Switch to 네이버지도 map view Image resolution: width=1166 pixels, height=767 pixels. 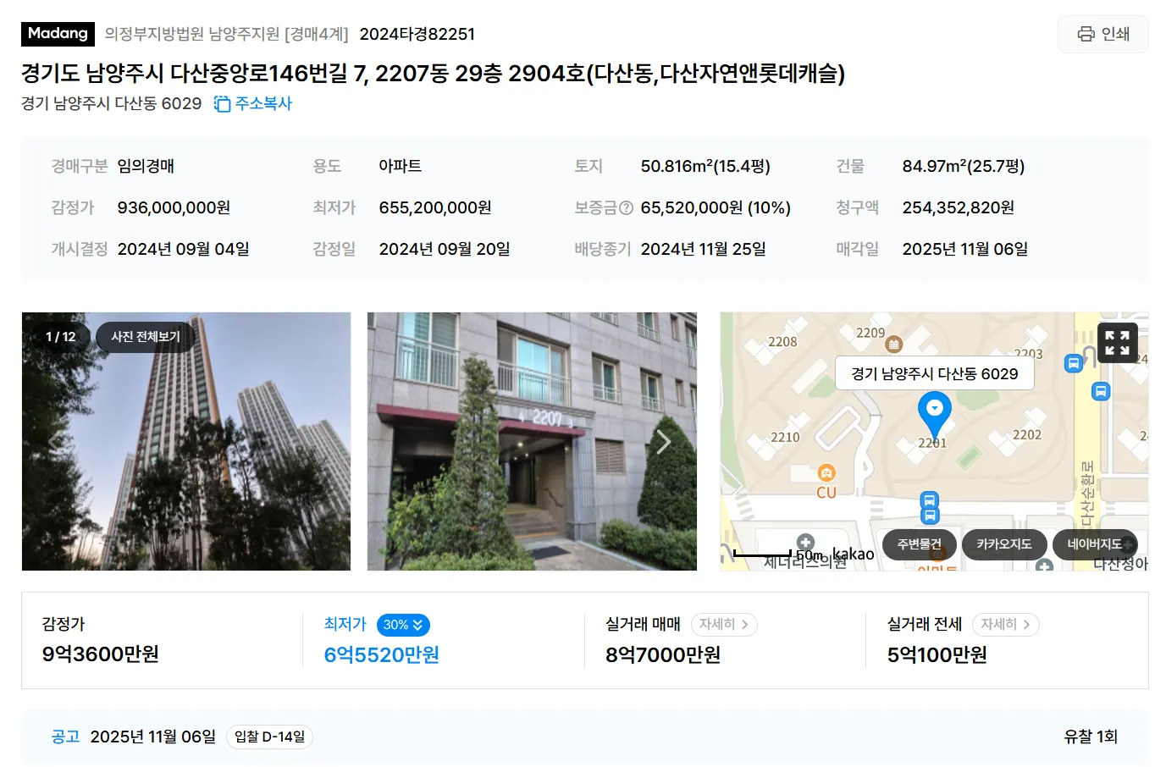1095,544
